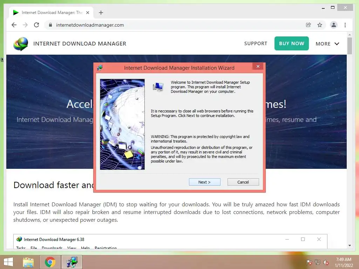This screenshot has height=269, width=359.
Task: Open a new Chrome tab
Action: [x=101, y=13]
